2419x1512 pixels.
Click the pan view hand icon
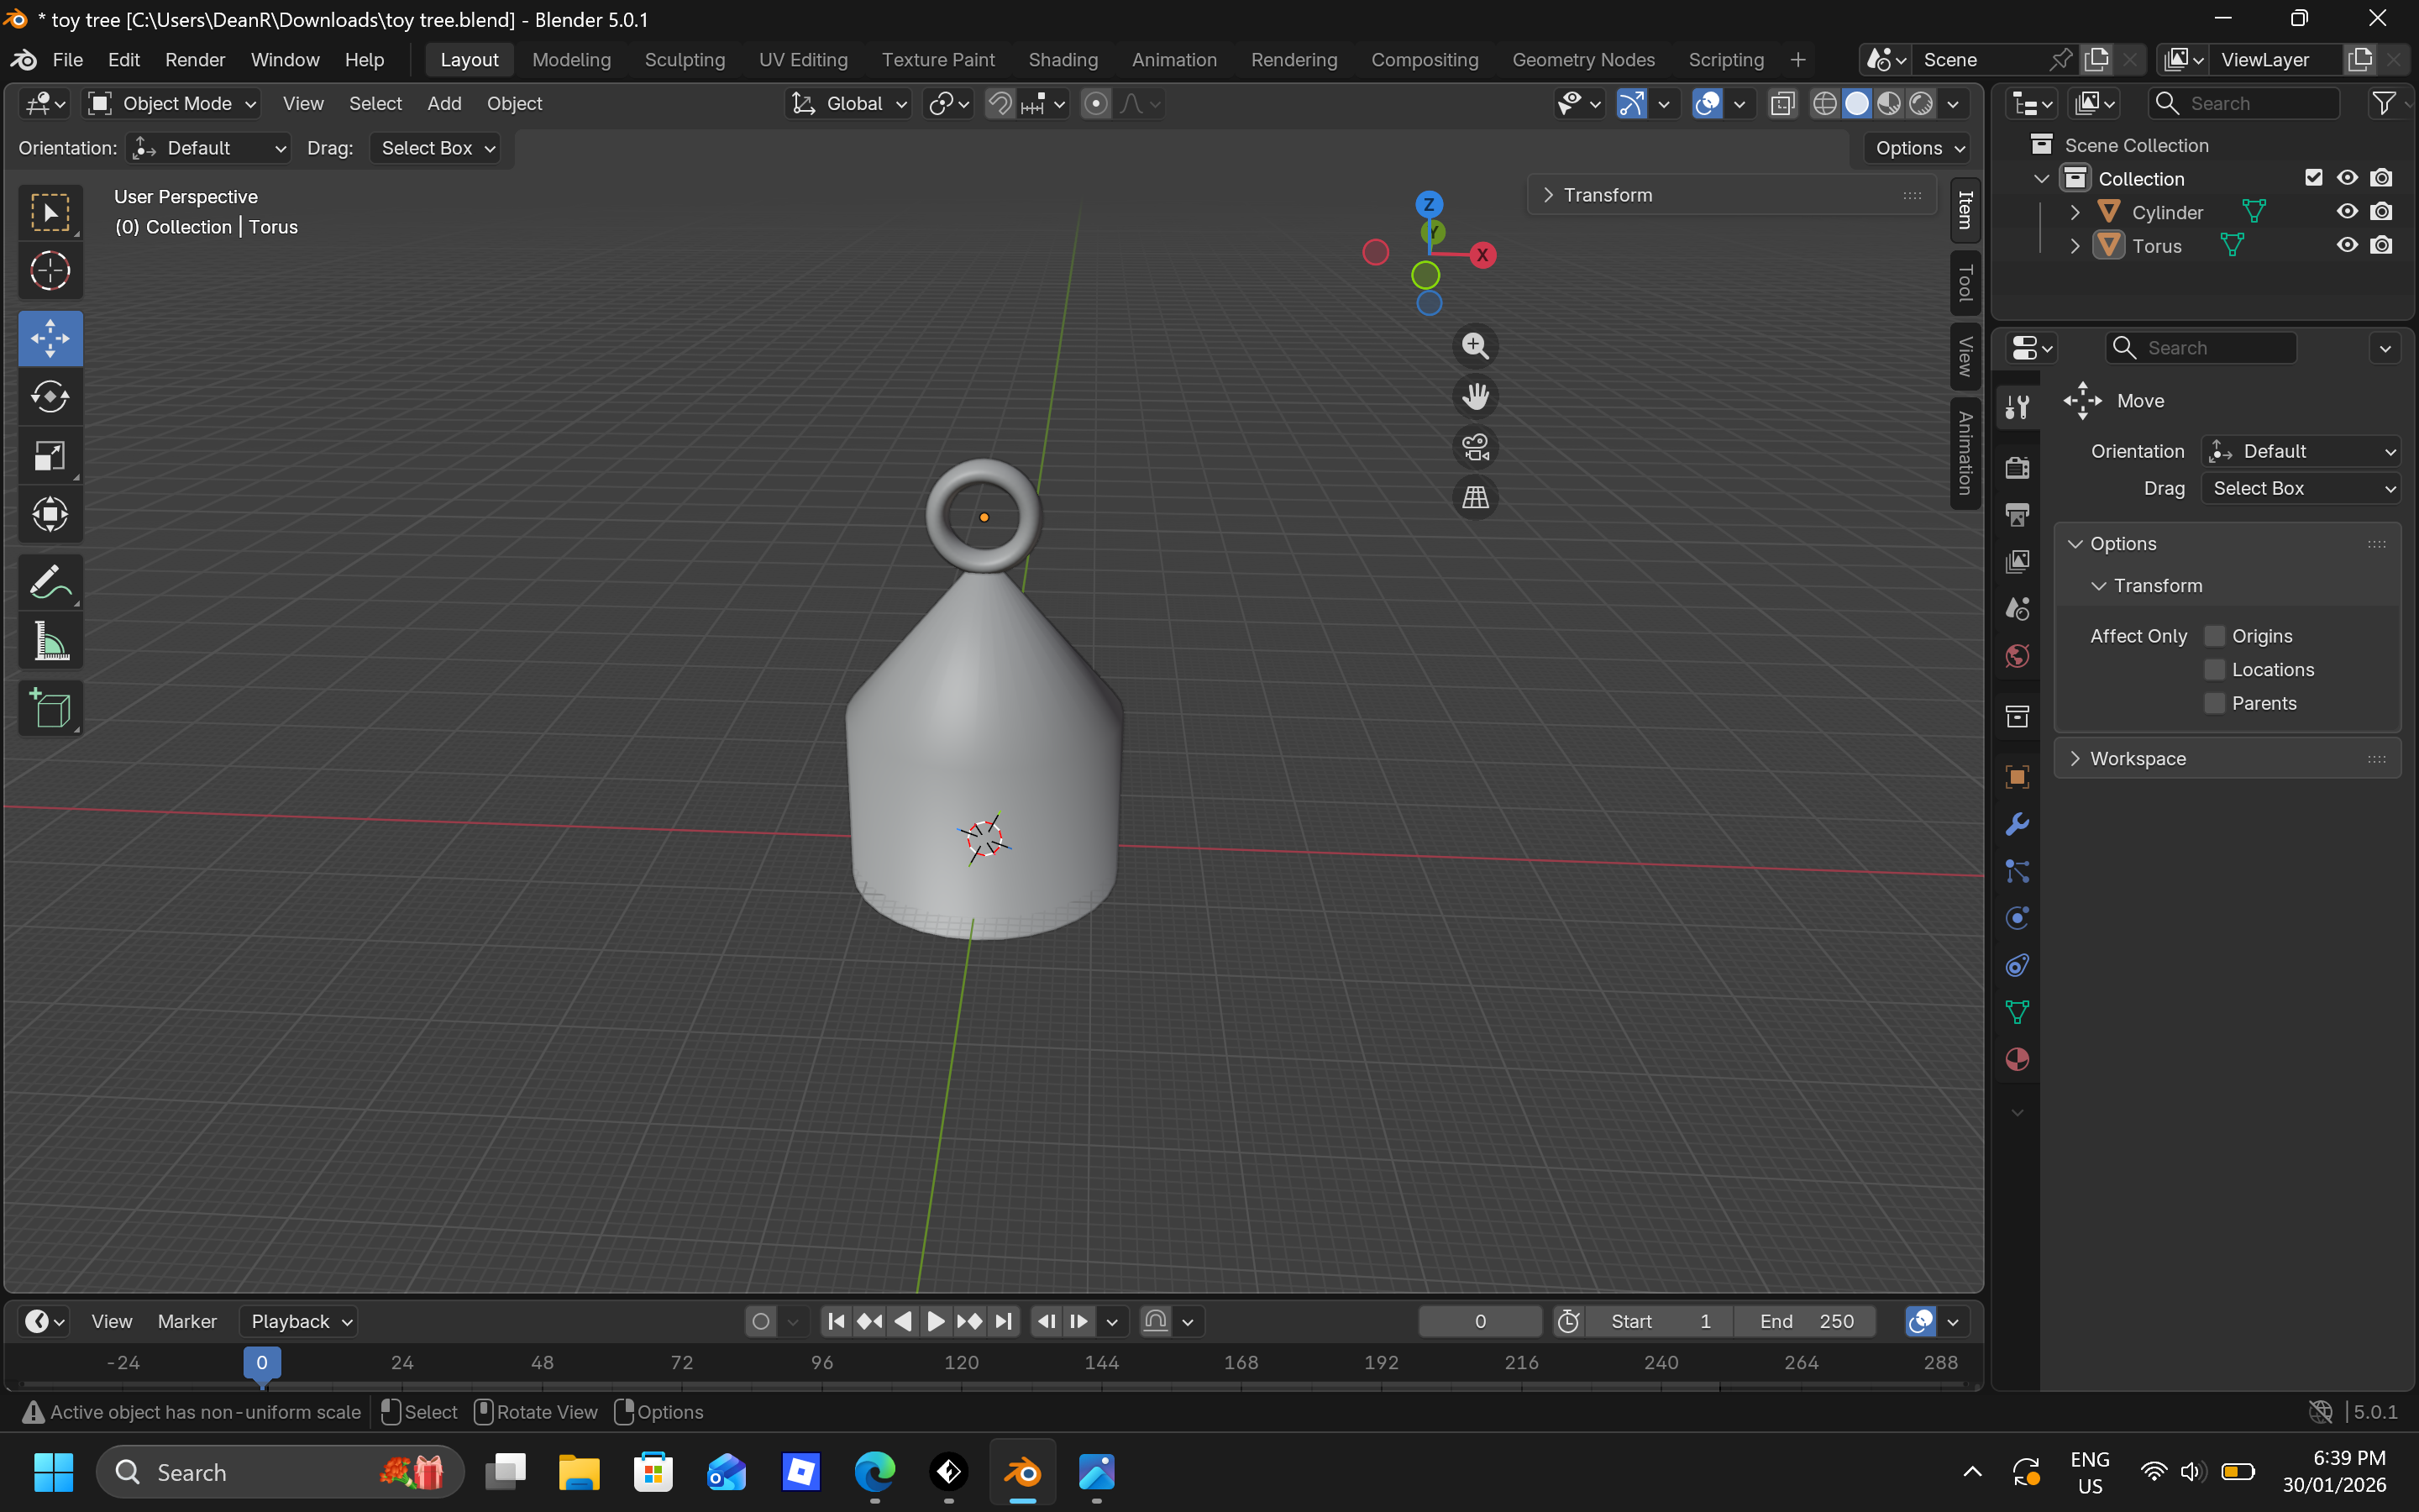[1476, 396]
